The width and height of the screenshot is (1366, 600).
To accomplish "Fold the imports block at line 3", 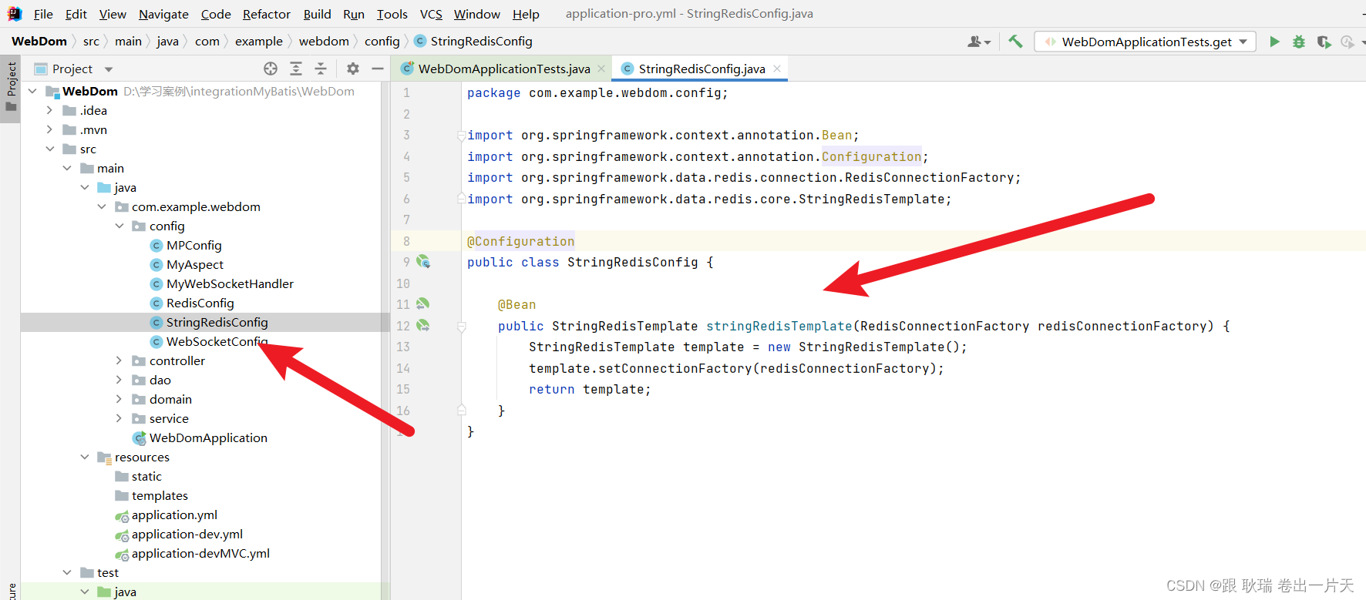I will [x=461, y=136].
